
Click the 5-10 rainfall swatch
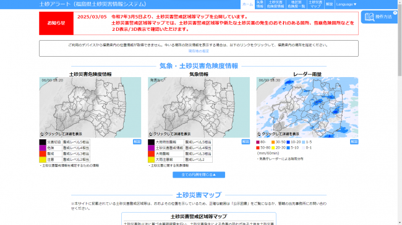(x=288, y=148)
